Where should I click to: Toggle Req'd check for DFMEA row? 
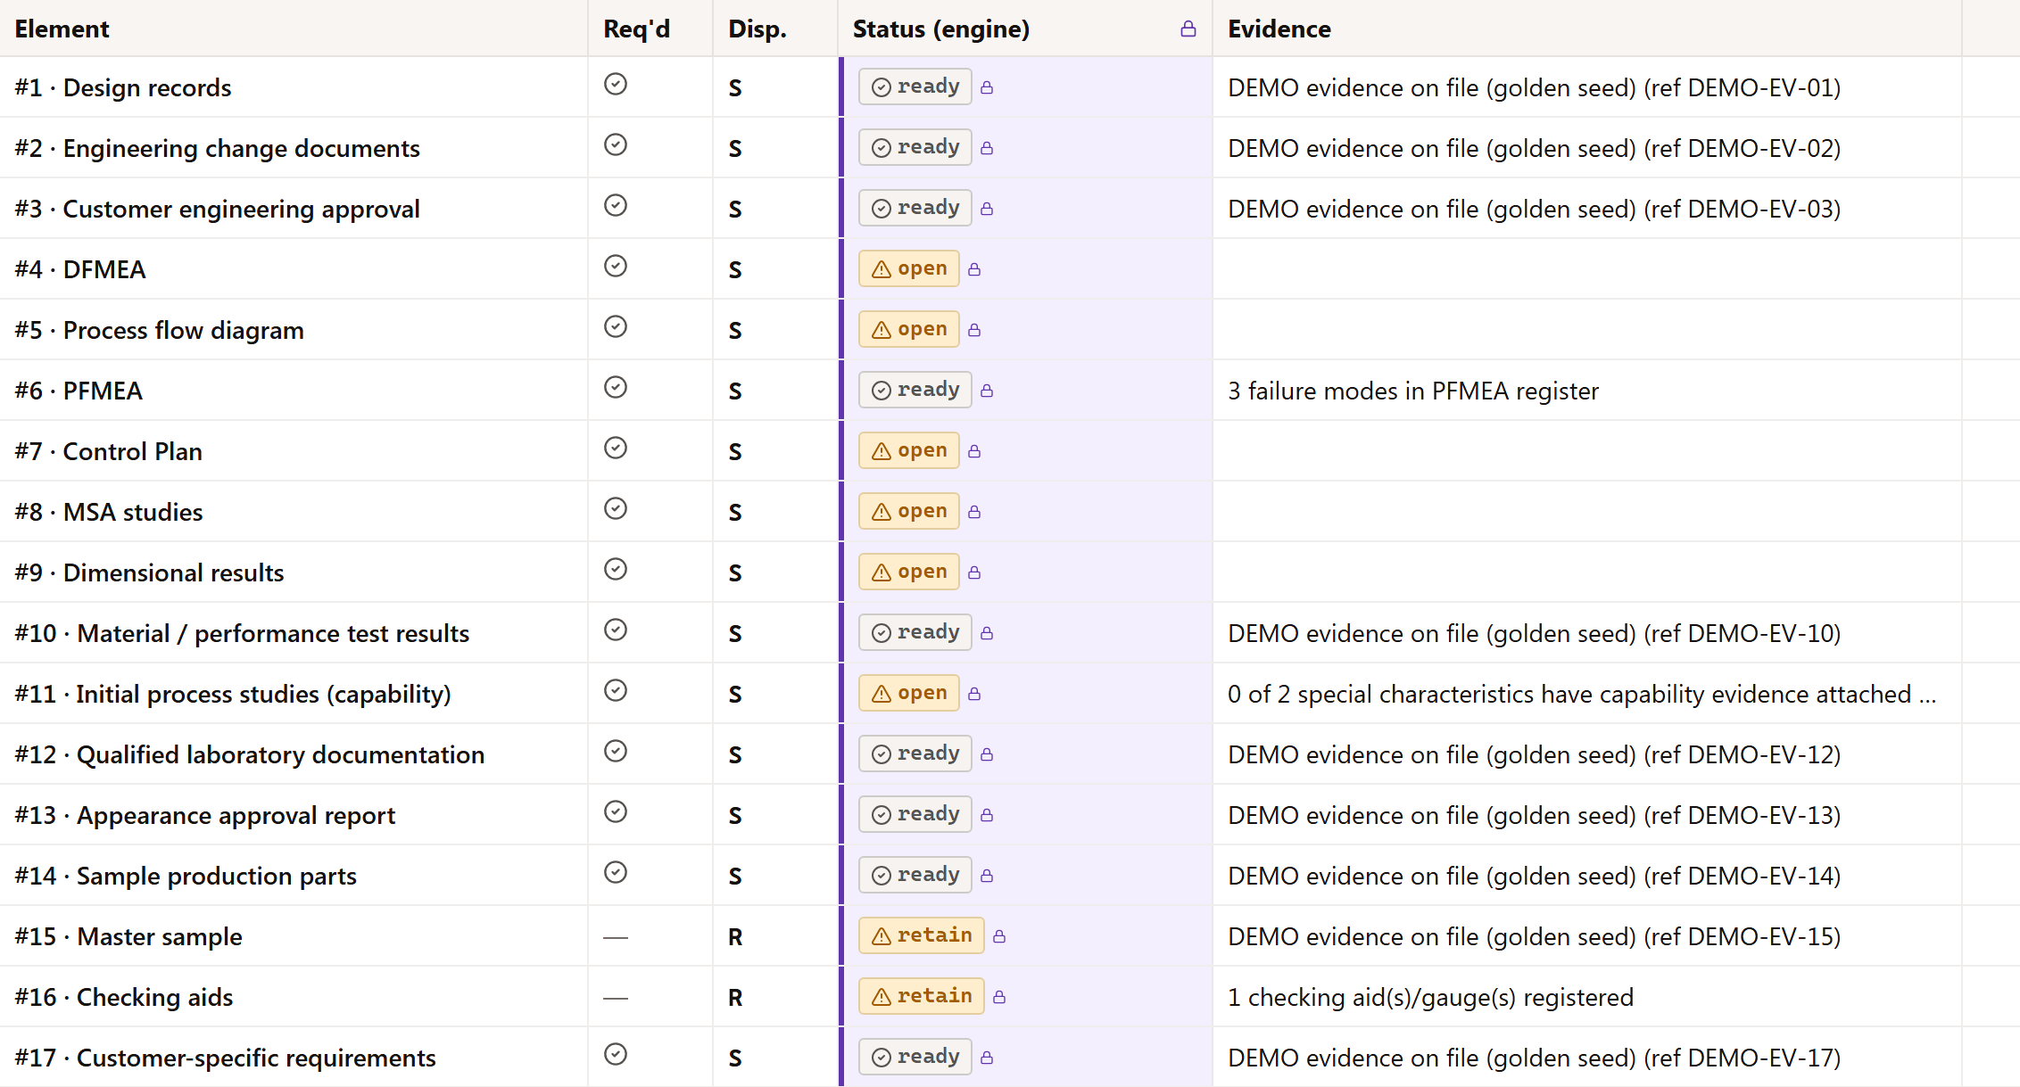(x=616, y=266)
